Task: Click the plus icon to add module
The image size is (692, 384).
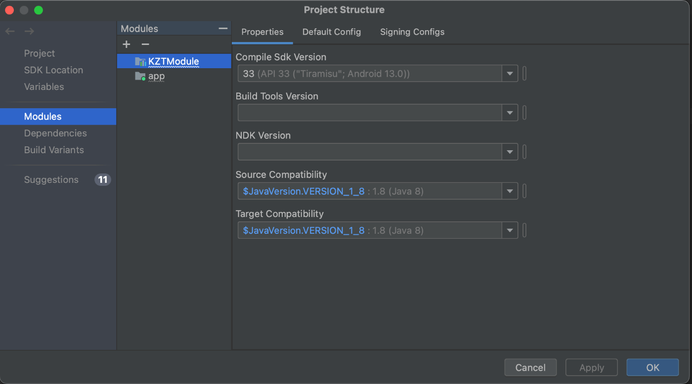Action: pyautogui.click(x=127, y=44)
